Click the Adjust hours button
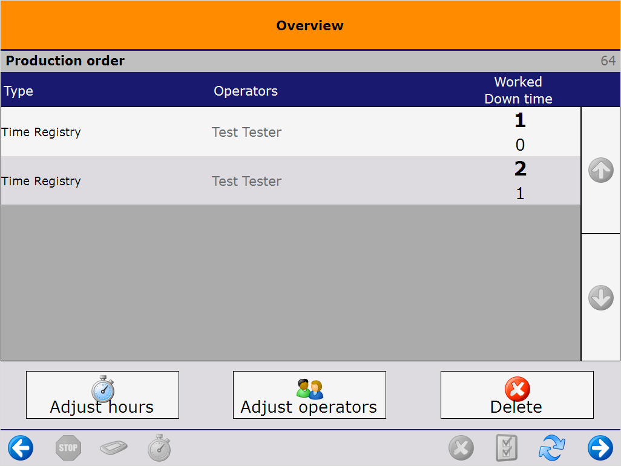Viewport: 621px width, 466px height. click(x=102, y=395)
